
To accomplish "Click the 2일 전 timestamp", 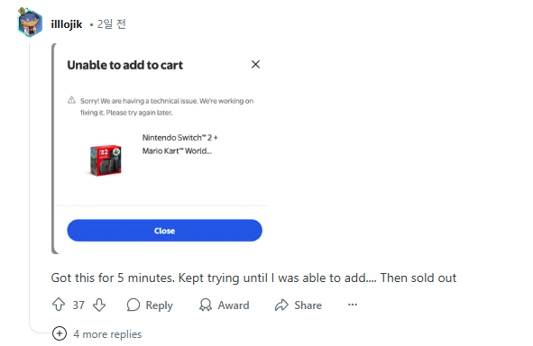I will pos(112,24).
